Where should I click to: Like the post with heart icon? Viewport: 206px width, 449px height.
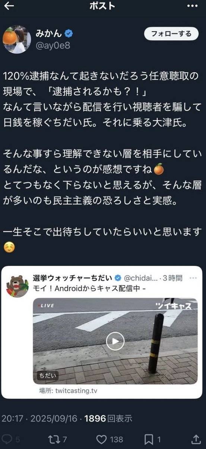pyautogui.click(x=101, y=439)
